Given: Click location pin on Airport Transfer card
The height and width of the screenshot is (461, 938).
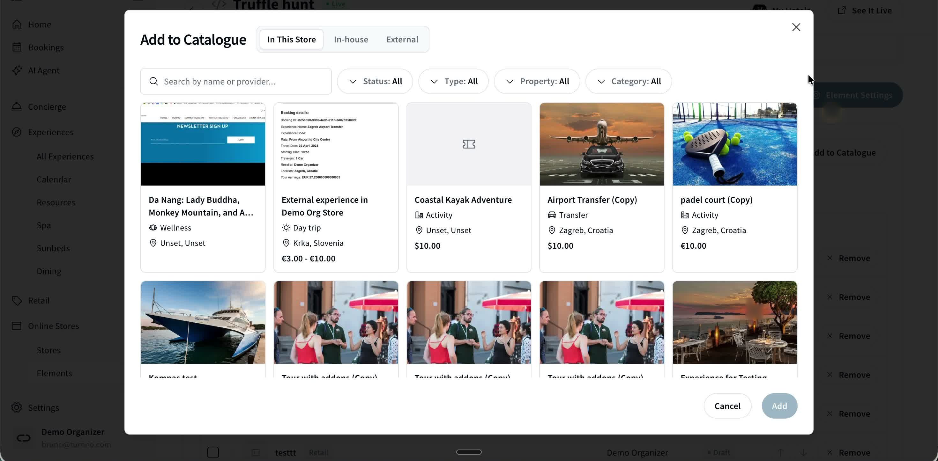Looking at the screenshot, I should click(552, 230).
